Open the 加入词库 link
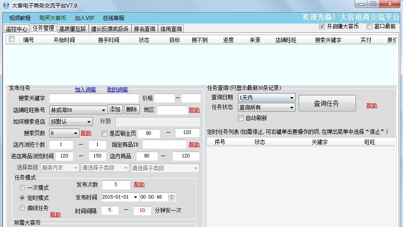Viewport: 403px width, 227px height. (85, 90)
